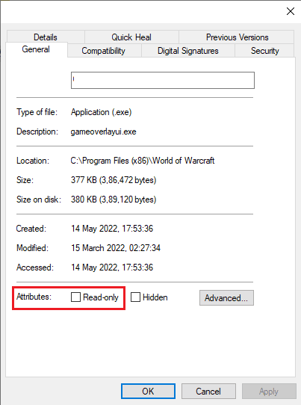Click the description text gameoverlayui.exe
301x405 pixels.
[x=104, y=132]
